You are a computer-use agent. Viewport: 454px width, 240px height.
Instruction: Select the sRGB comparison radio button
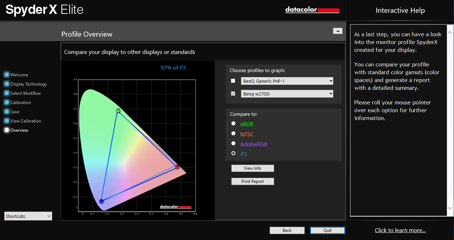click(233, 124)
